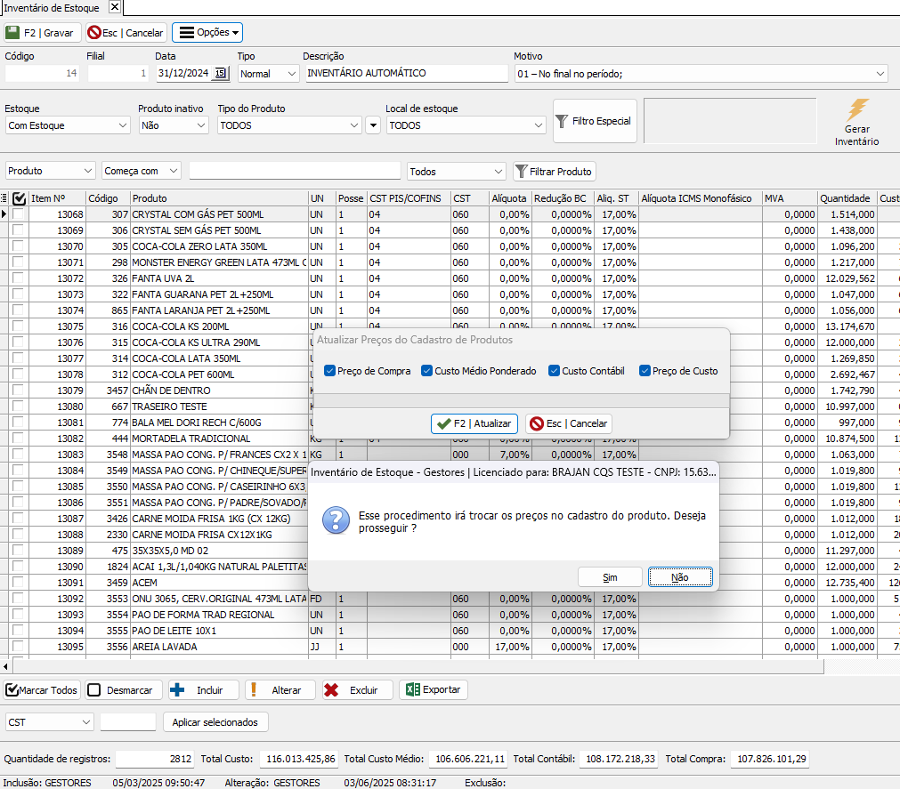Open the Local de estoque dropdown

[x=538, y=125]
